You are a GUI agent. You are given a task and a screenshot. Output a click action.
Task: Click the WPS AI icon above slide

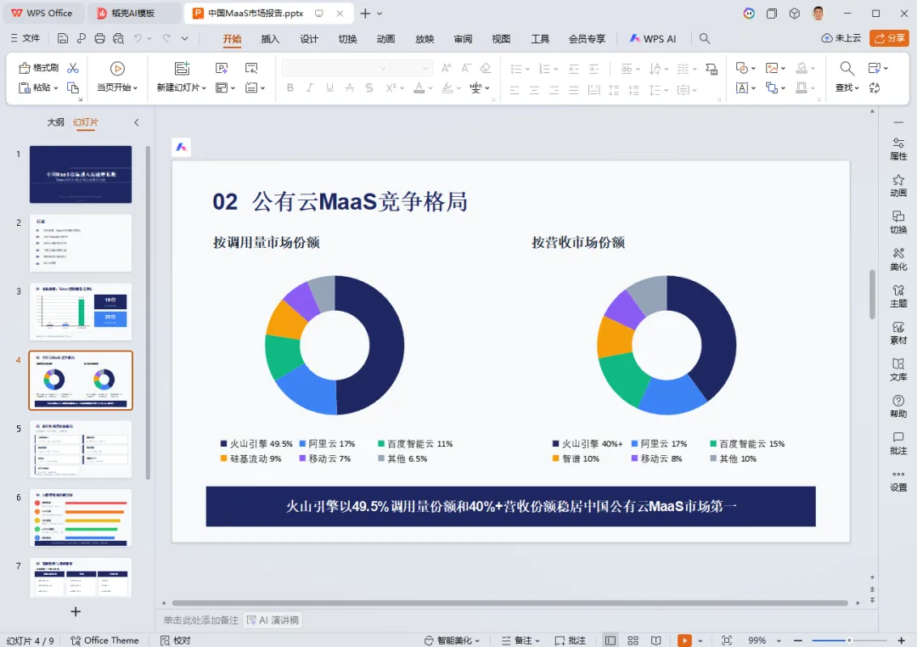(x=182, y=148)
